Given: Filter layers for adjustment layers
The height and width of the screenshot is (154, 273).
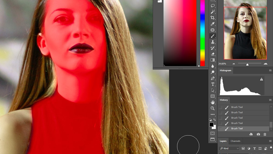Looking at the screenshot, I should pos(249,149).
